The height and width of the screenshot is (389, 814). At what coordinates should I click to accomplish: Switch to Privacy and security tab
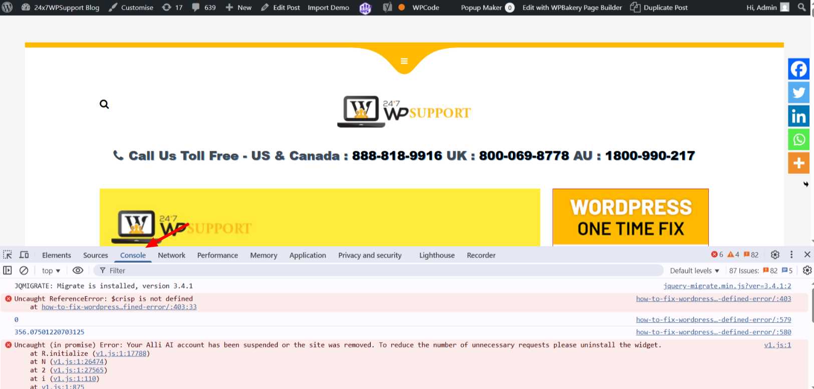pyautogui.click(x=370, y=255)
